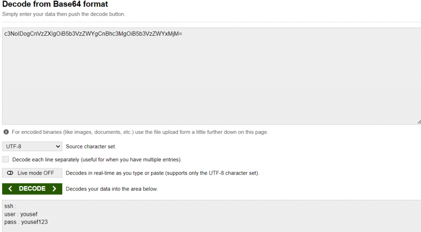Viewport: 421px width, 232px height.
Task: Toggle Live mode OFF switch
Action: (32, 173)
